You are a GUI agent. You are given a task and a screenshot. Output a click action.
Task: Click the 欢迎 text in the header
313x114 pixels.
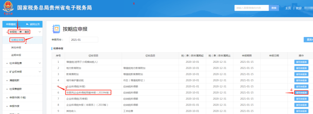click(x=299, y=8)
